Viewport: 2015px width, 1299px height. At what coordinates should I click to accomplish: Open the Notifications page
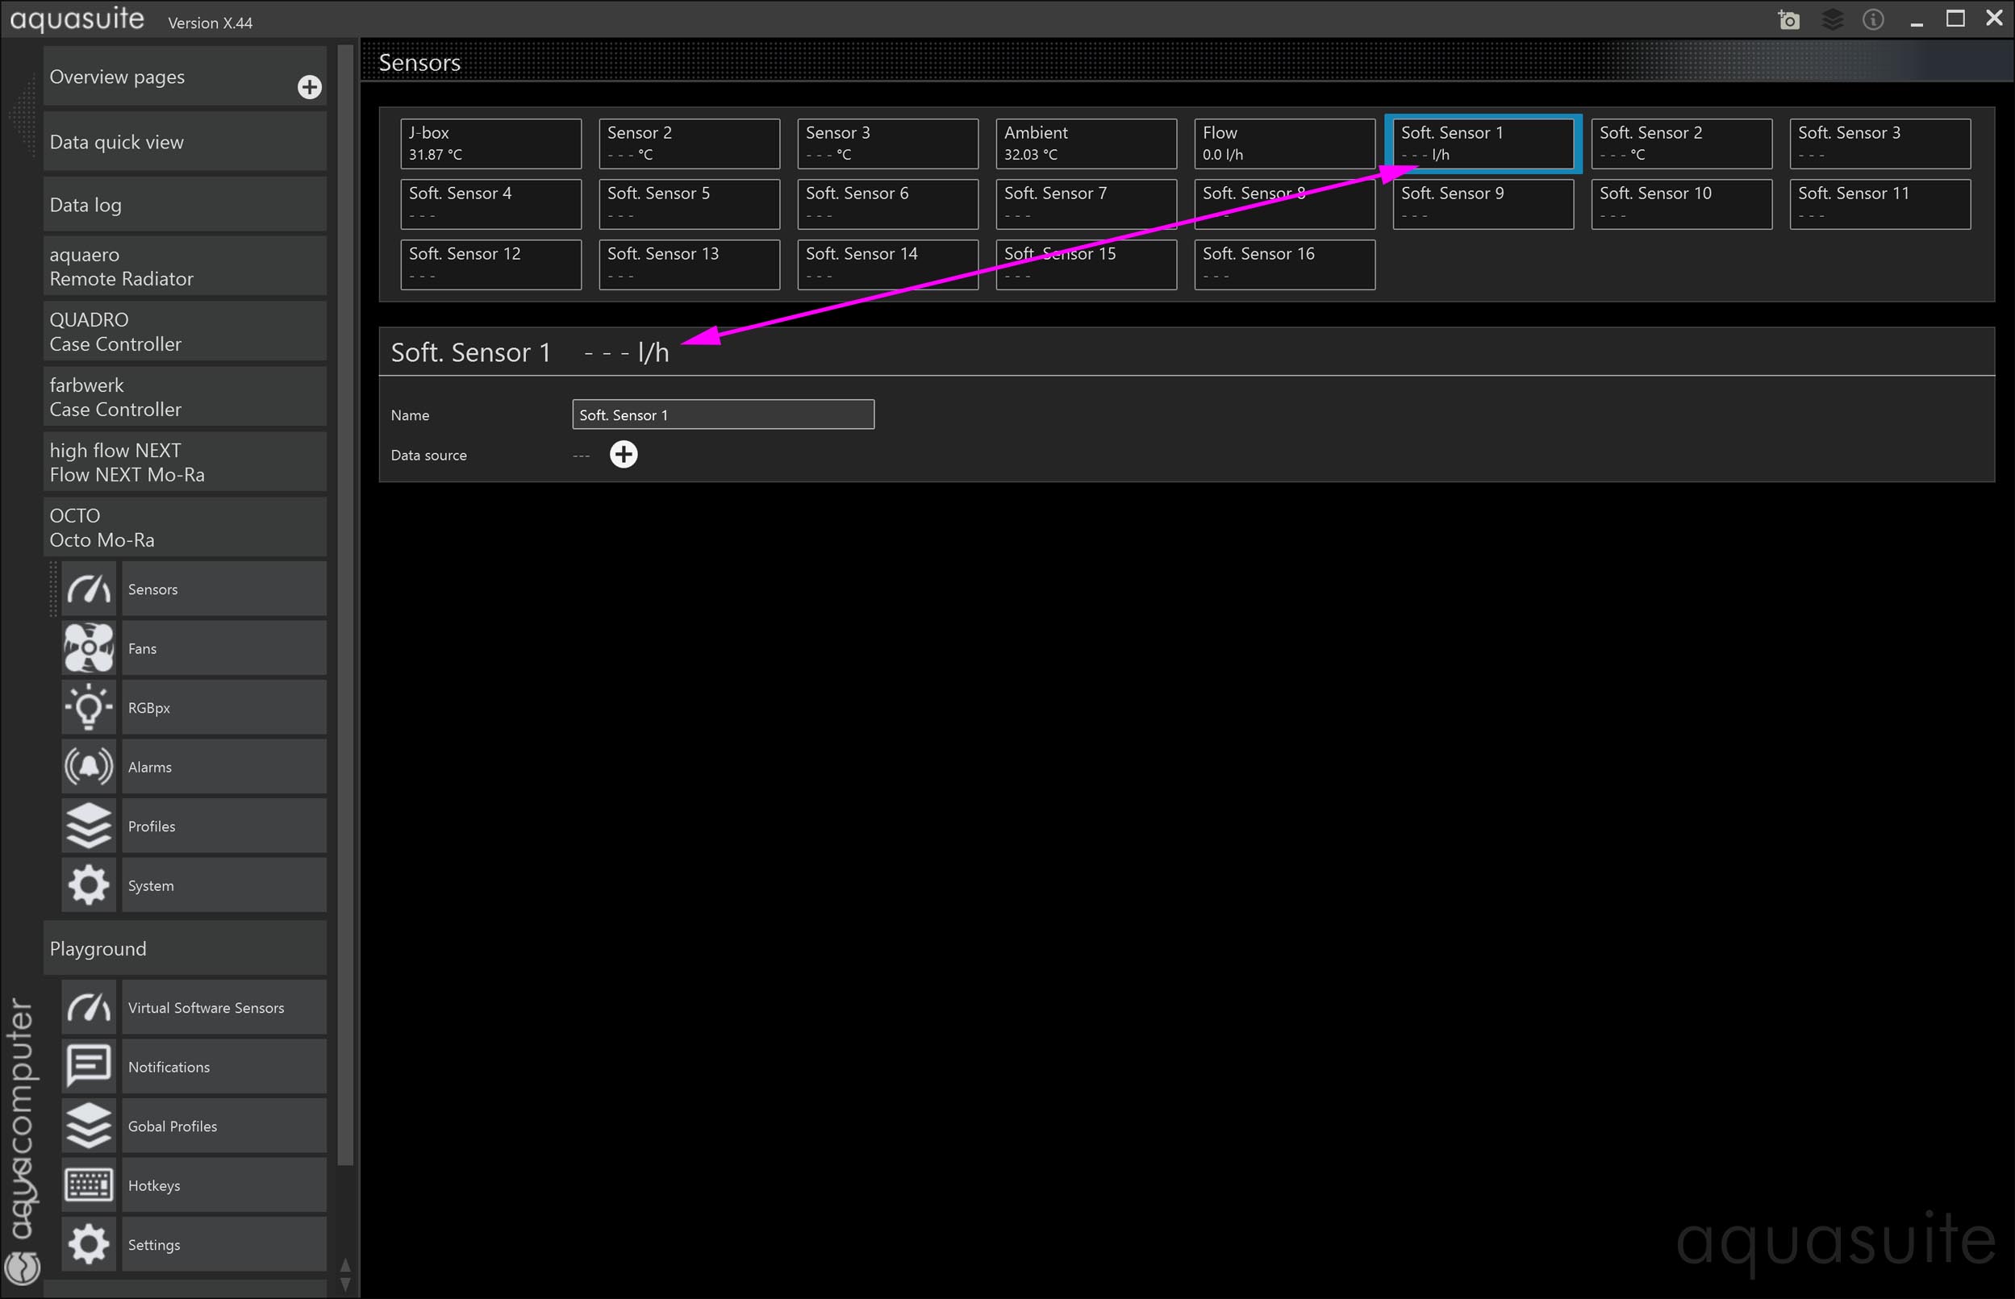(223, 1066)
